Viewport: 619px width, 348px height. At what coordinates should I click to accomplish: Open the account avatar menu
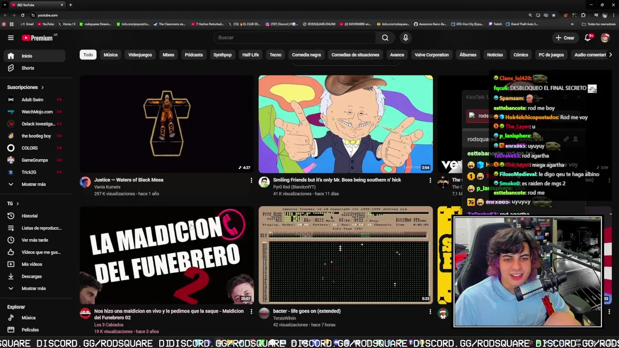coord(605,38)
